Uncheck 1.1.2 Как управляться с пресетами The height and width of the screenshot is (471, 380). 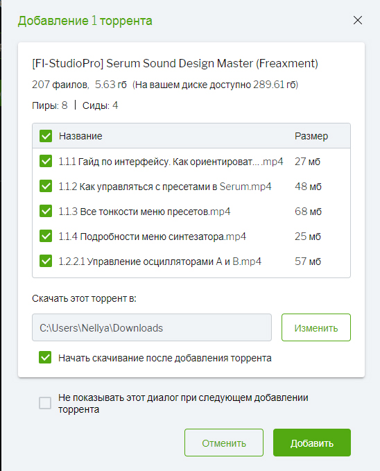click(46, 186)
